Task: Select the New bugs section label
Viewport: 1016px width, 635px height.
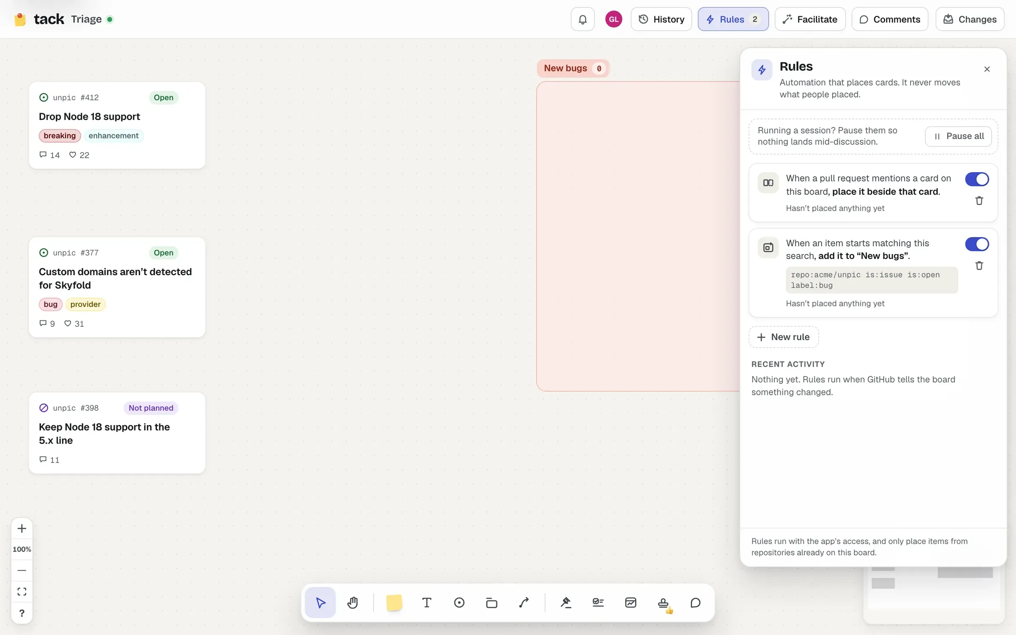Action: 573,68
